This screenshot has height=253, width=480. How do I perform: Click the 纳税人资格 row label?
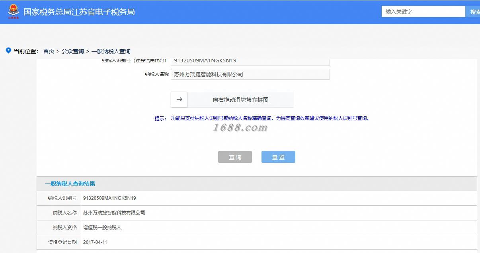tap(64, 227)
